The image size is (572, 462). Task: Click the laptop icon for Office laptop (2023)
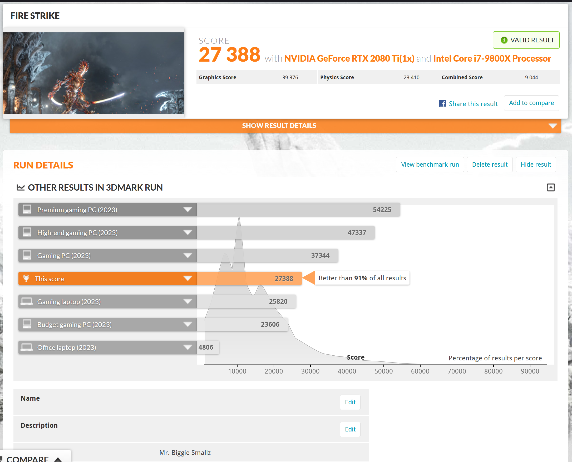pos(27,347)
